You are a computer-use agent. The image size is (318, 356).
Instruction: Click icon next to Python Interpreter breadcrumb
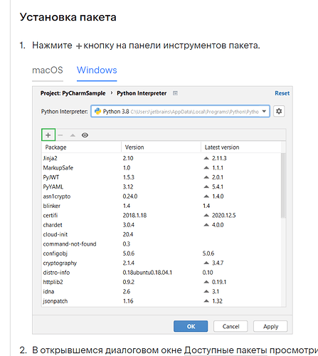tap(175, 93)
